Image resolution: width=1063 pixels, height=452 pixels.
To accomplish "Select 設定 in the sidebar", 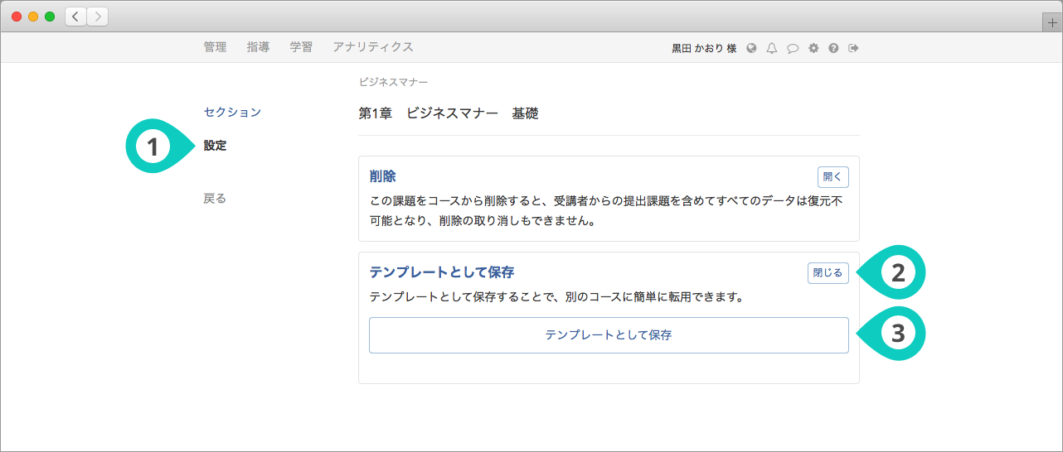I will (x=215, y=146).
